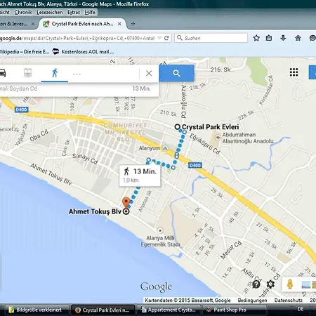This screenshot has width=316, height=316.
Task: Select the driving car mode icon
Action: [x=2, y=73]
